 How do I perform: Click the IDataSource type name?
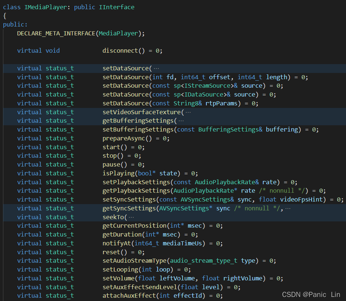(x=204, y=95)
